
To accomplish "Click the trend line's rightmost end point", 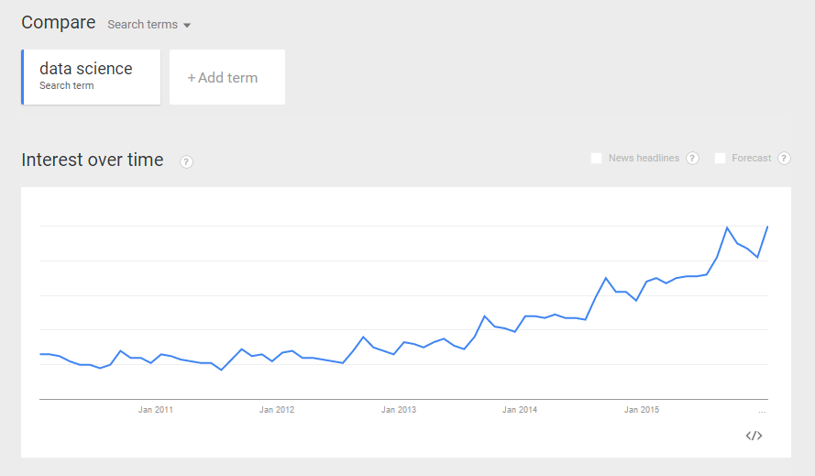I will tap(766, 227).
